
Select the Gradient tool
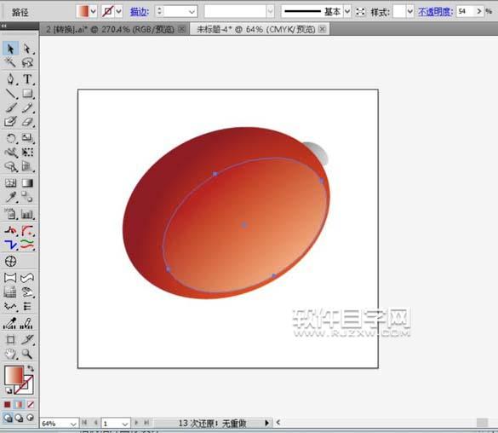27,183
